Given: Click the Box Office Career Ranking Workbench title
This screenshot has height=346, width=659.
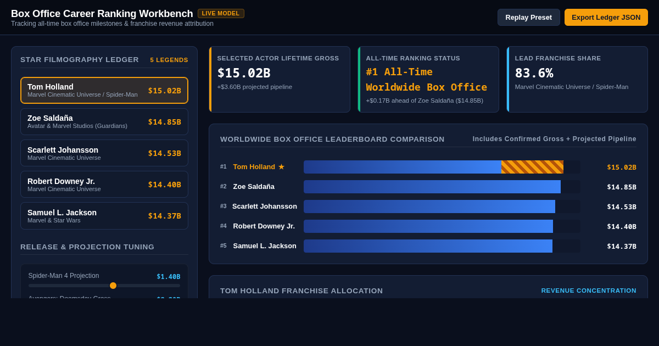Looking at the screenshot, I should pos(102,14).
